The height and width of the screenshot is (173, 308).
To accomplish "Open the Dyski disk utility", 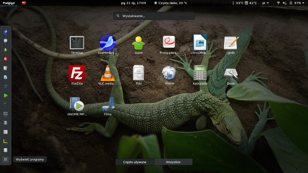I will [231, 73].
